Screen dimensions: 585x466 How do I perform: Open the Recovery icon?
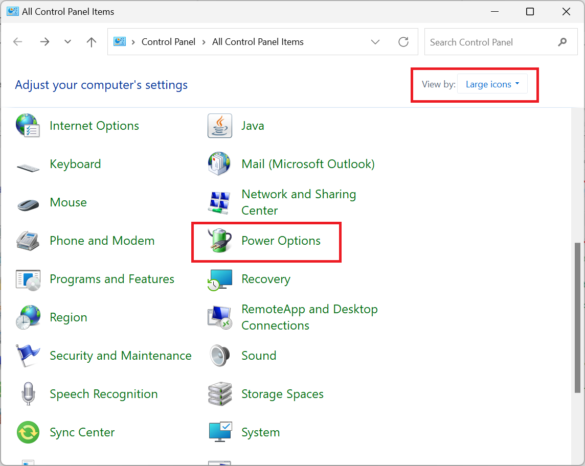pyautogui.click(x=220, y=279)
